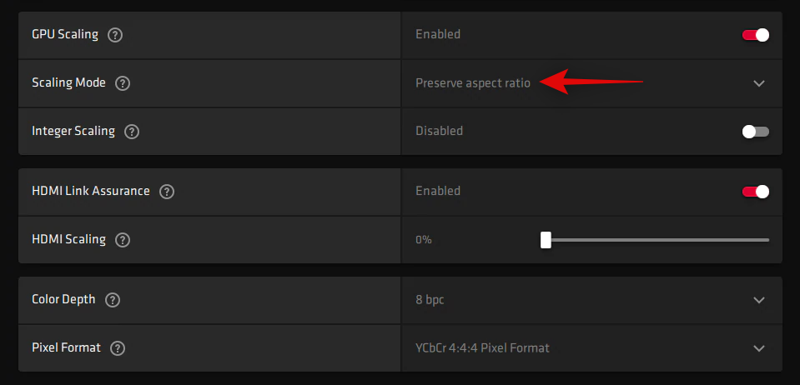
Task: Open the Color Depth help icon
Action: click(x=113, y=300)
